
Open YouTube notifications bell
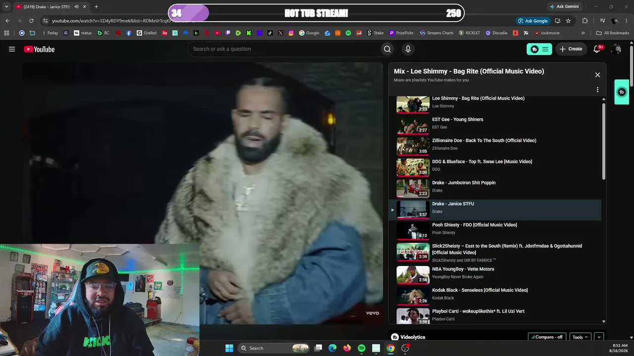tap(597, 49)
